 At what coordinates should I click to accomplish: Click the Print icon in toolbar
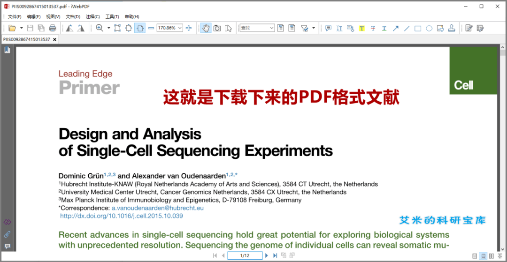[x=53, y=28]
